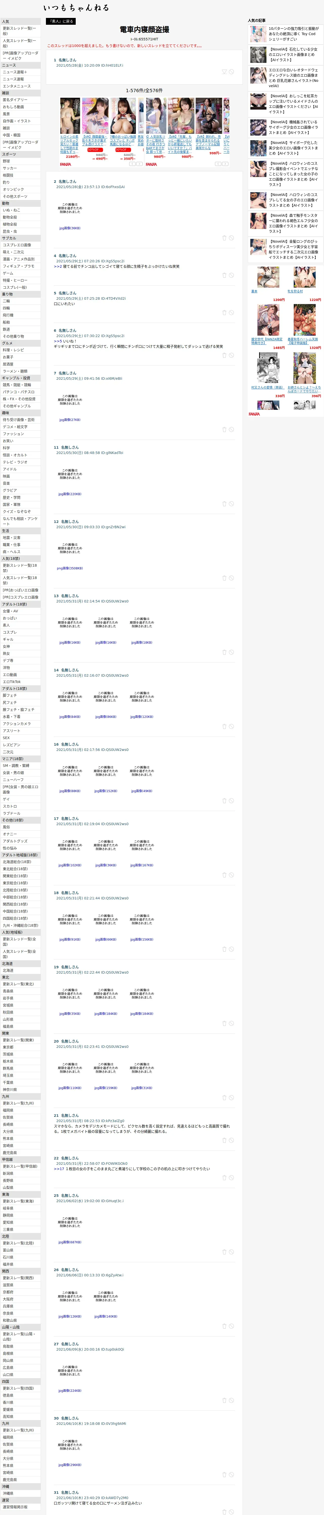Click the trash icon on post 11
Image resolution: width=324 pixels, height=1515 pixels.
(224, 504)
